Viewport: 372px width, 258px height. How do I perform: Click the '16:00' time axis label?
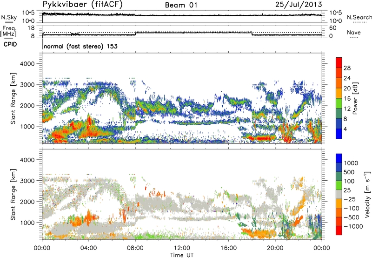point(228,248)
